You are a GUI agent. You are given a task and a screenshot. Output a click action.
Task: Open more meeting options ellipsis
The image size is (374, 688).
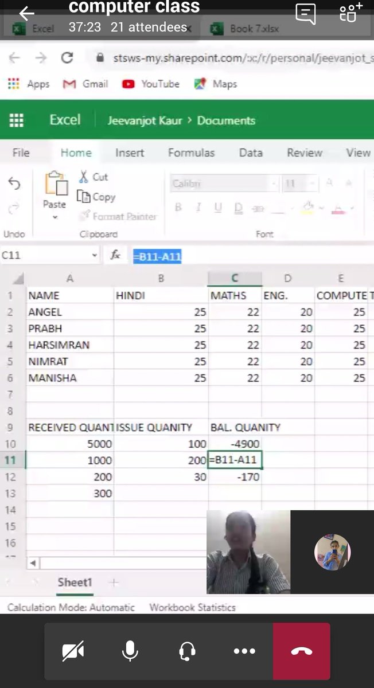244,651
